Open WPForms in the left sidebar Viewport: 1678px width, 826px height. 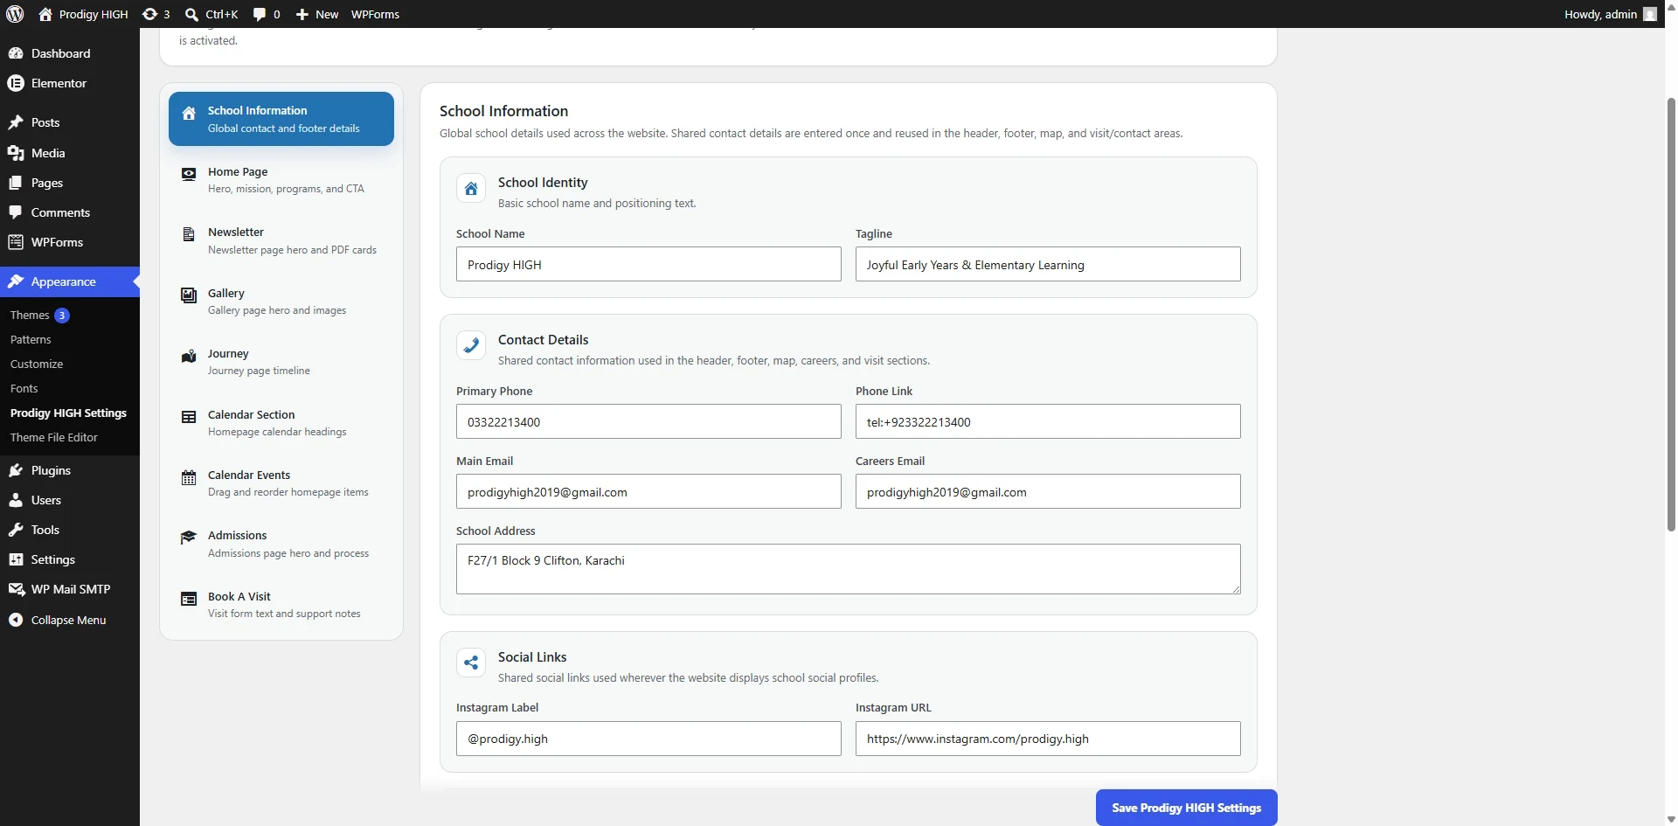70,242
